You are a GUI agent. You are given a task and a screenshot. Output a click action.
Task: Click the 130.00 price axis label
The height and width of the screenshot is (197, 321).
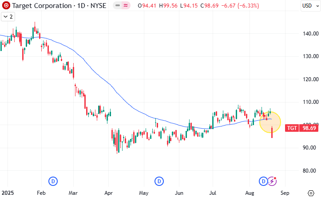click(311, 56)
